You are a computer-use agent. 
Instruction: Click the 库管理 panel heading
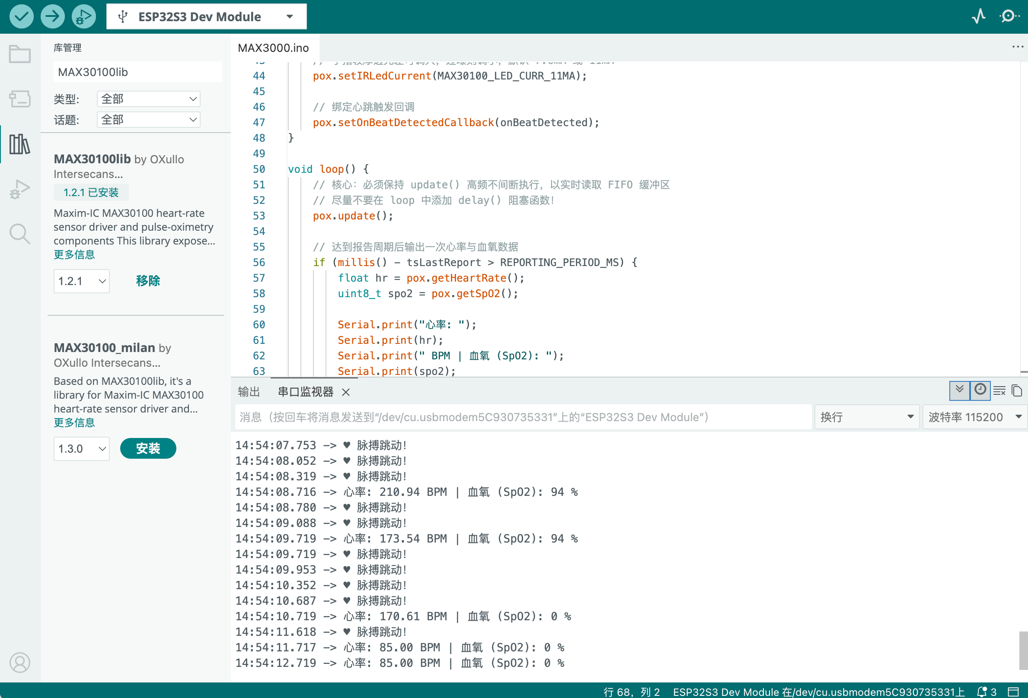point(67,48)
